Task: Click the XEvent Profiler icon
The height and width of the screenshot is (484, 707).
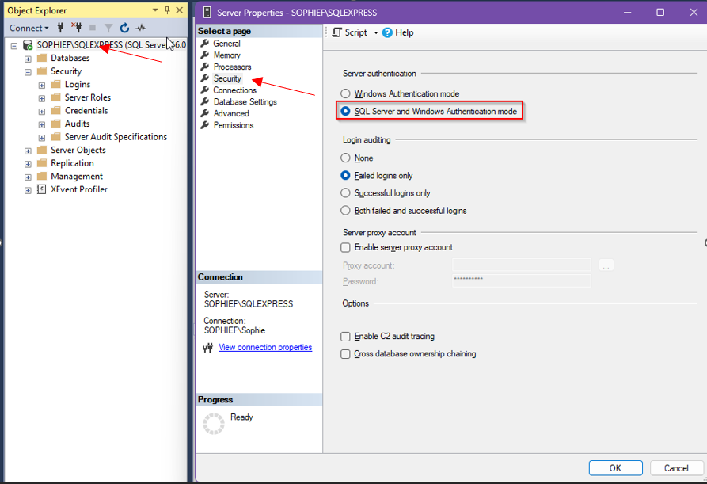Action: click(41, 189)
